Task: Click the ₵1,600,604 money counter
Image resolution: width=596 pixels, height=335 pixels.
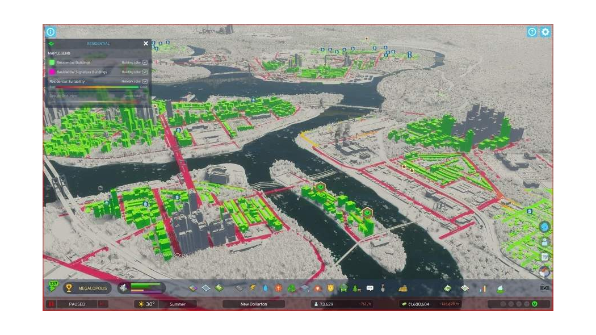Action: tap(418, 304)
